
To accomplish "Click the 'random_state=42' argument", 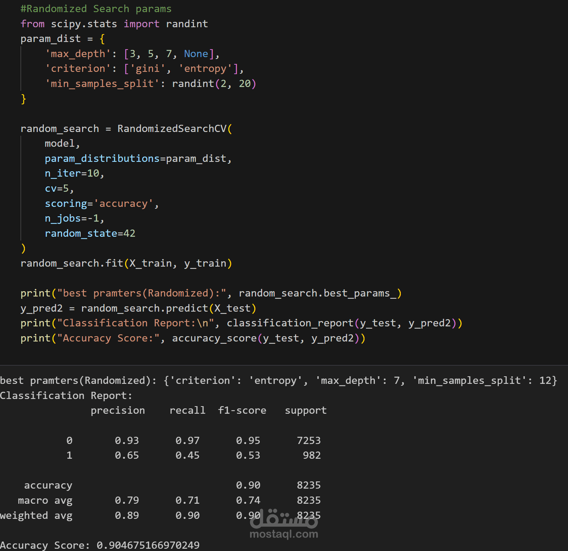I will pyautogui.click(x=90, y=233).
